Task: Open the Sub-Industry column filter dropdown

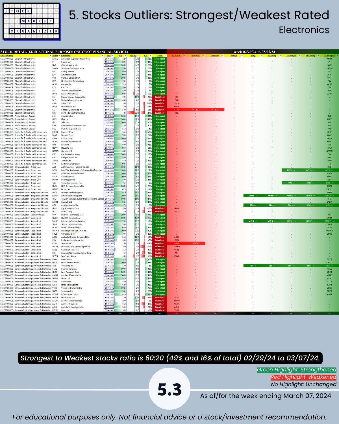Action: click(x=50, y=56)
